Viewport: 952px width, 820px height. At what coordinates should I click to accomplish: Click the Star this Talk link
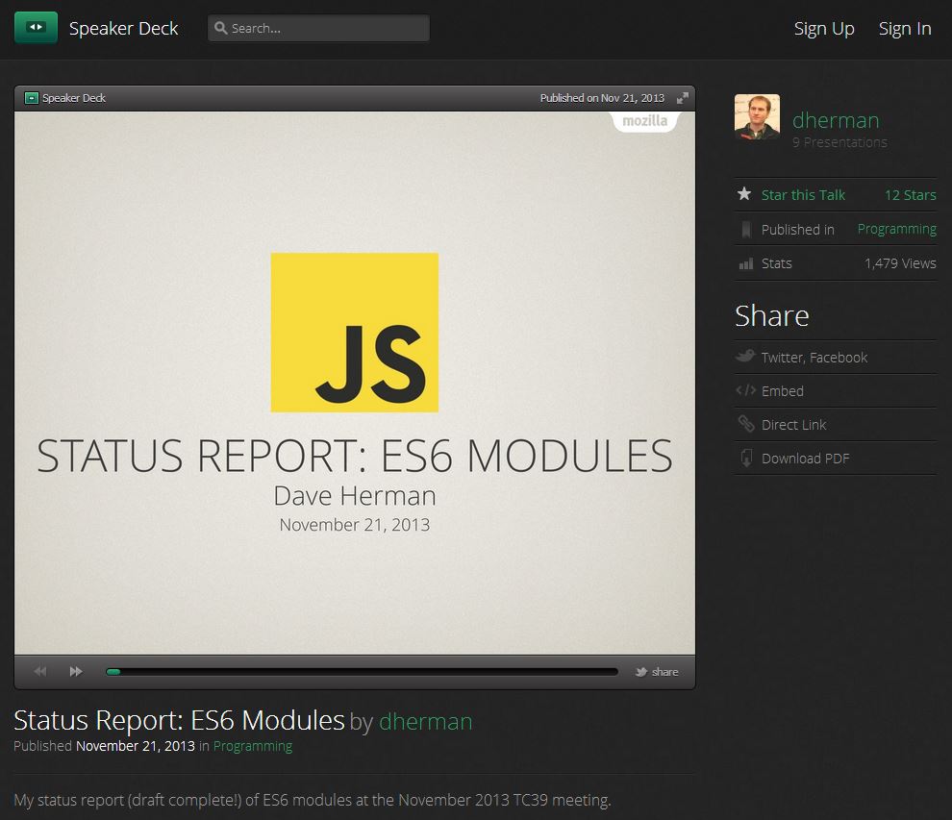pyautogui.click(x=803, y=195)
